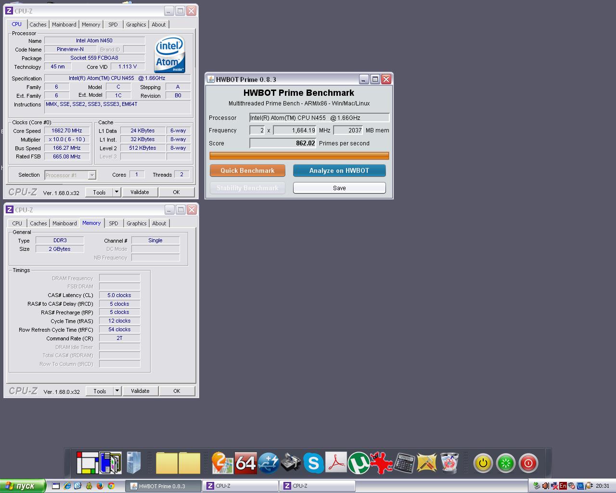Click the orange HWBOT benchmark progress bar
616x493 pixels.
299,156
